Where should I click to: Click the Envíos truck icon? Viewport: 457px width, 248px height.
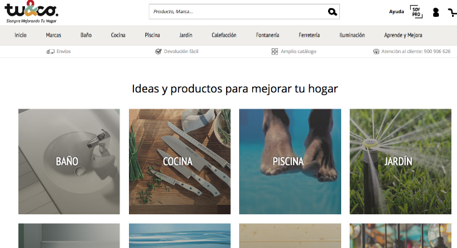point(51,51)
